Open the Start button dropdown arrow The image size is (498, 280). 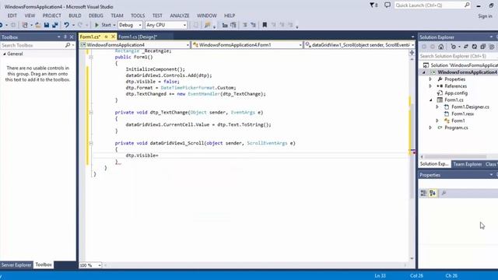(114, 25)
